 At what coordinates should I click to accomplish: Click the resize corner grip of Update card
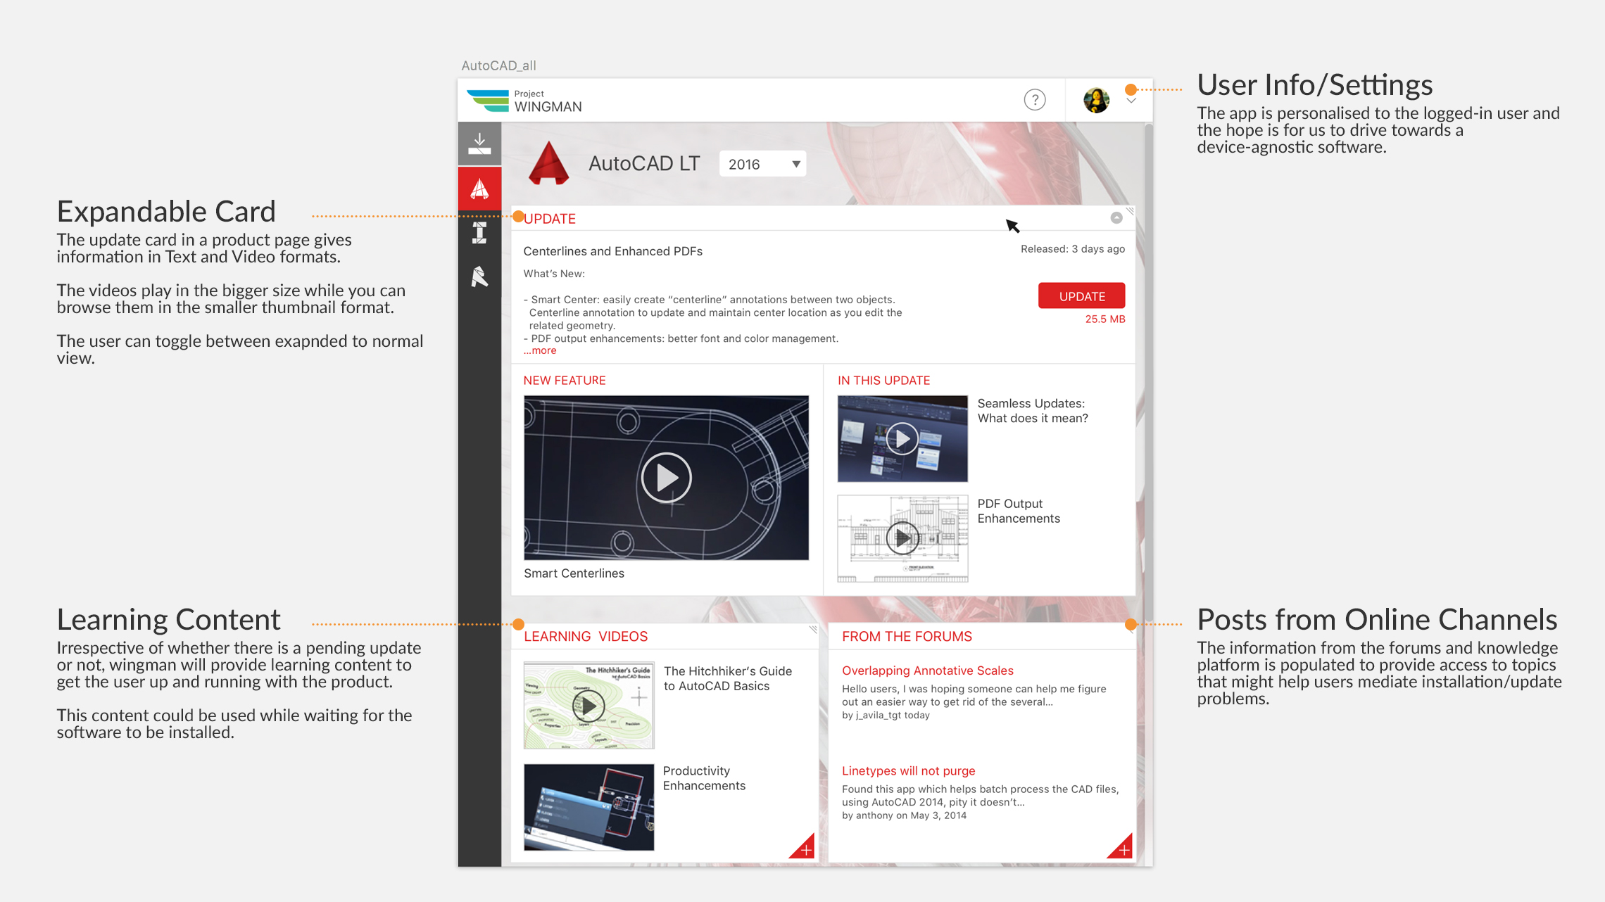coord(1130,211)
